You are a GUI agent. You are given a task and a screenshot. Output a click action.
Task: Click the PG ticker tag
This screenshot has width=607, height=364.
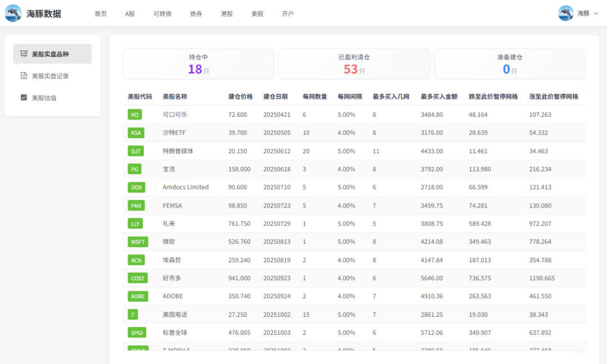pyautogui.click(x=134, y=169)
